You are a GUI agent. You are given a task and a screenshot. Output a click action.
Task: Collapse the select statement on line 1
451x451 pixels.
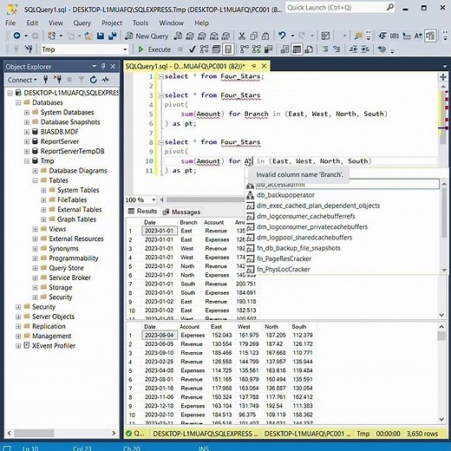[161, 76]
